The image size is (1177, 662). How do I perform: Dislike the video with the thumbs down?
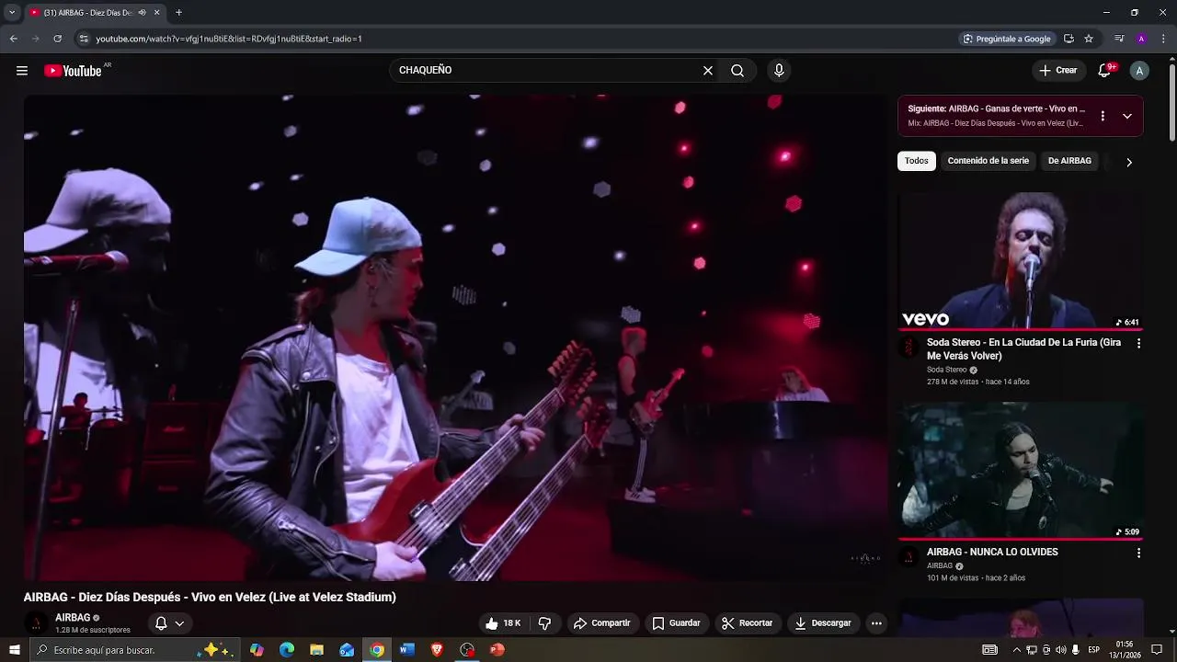click(544, 623)
